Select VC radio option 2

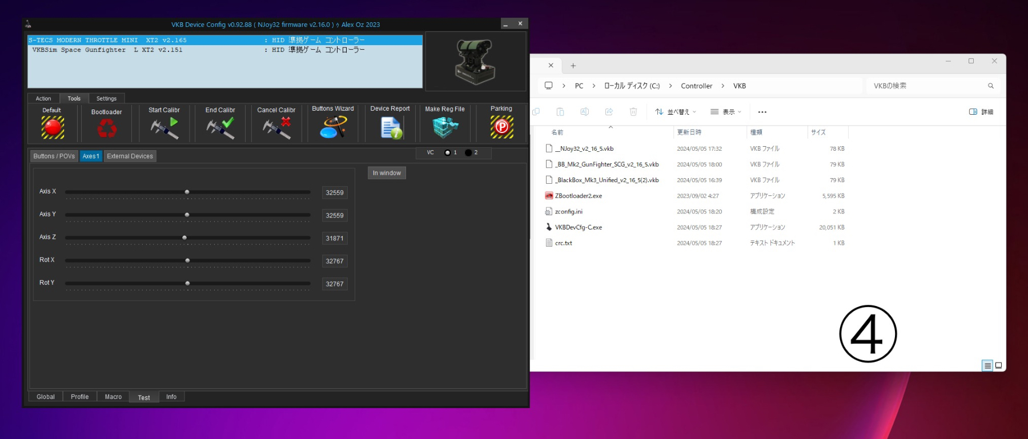click(468, 152)
